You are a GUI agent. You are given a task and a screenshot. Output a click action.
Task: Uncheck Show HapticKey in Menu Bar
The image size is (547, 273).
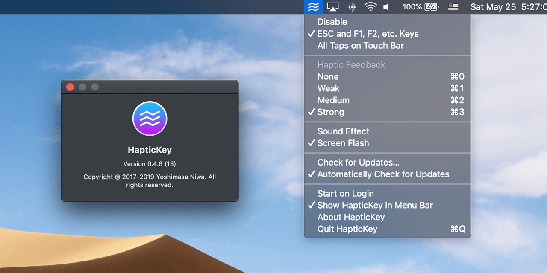[375, 206]
